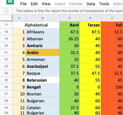Select the entire sheet via corner box
The height and width of the screenshot is (115, 123).
click(x=7, y=18)
